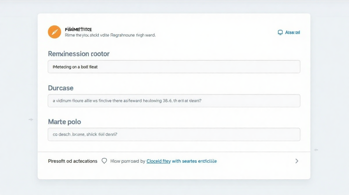Viewport: 349px width, 195px height.
Task: Click the small arrow left of the card
Action: click(31, 120)
